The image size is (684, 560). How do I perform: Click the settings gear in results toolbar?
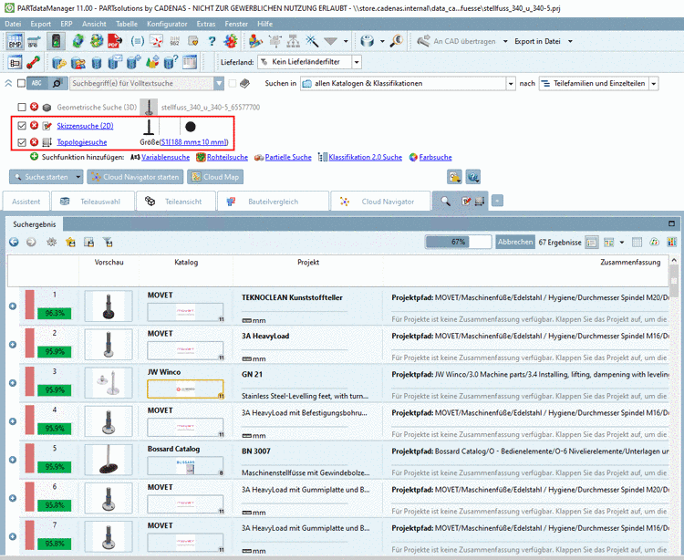click(x=51, y=242)
